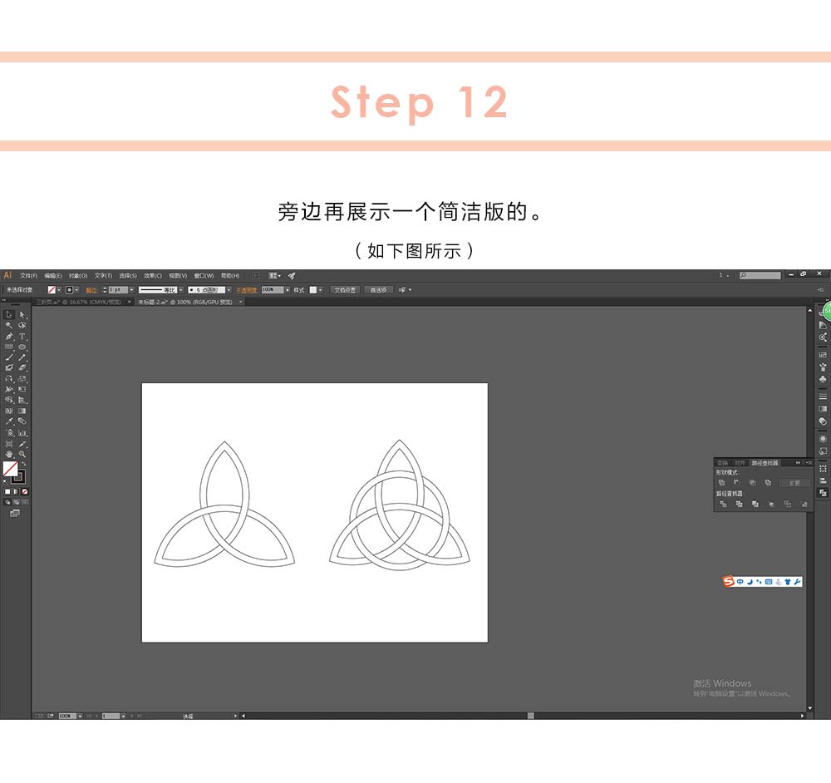This screenshot has height=783, width=831.
Task: Open the Pathfinder panel from right dock
Action: pyautogui.click(x=823, y=493)
